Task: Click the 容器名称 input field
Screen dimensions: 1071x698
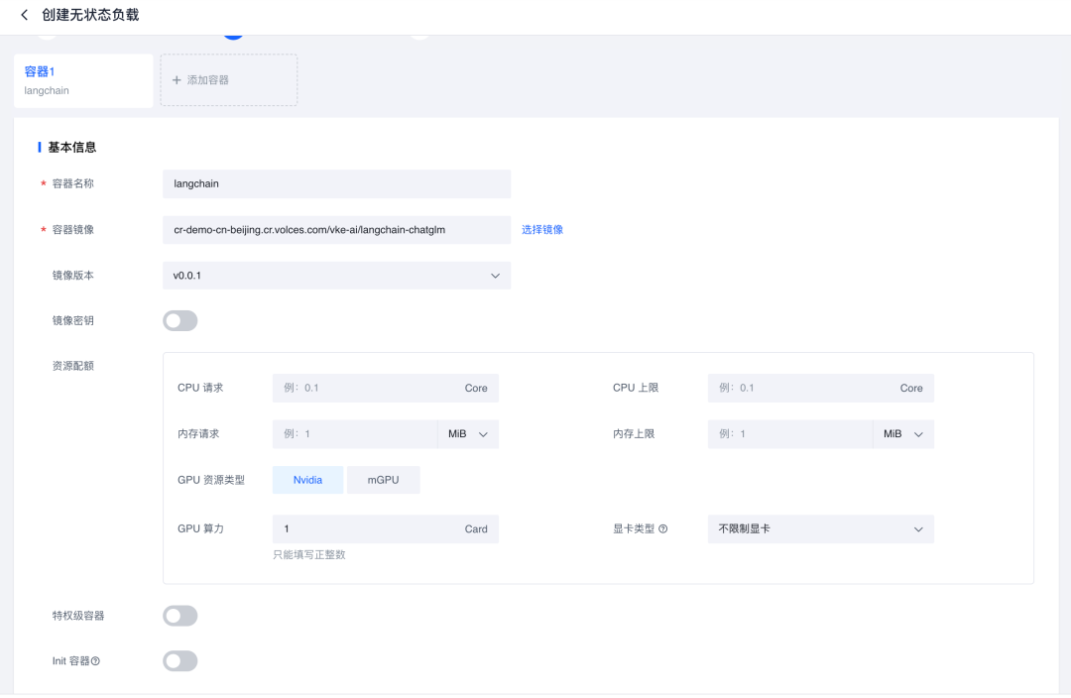Action: [x=336, y=184]
